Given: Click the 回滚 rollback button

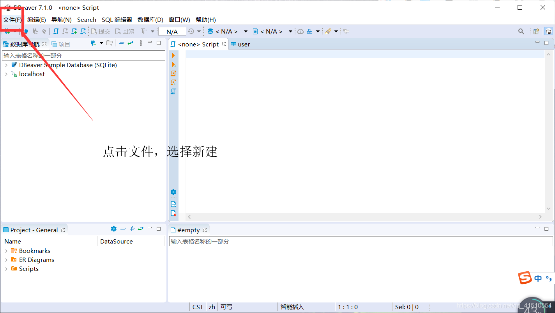Looking at the screenshot, I should point(125,31).
